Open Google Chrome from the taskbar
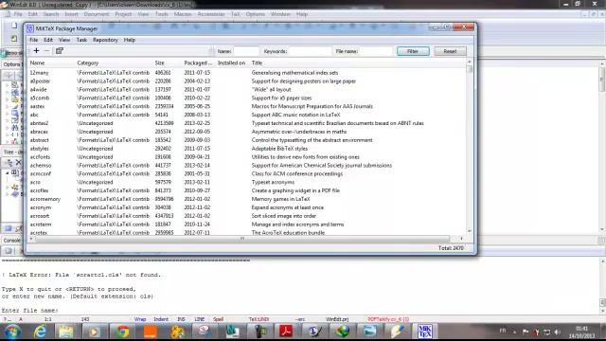The image size is (606, 341). [122, 332]
